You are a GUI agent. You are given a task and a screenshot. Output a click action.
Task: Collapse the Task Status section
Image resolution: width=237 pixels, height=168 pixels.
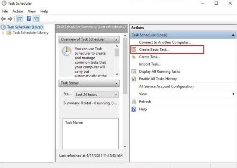116,84
